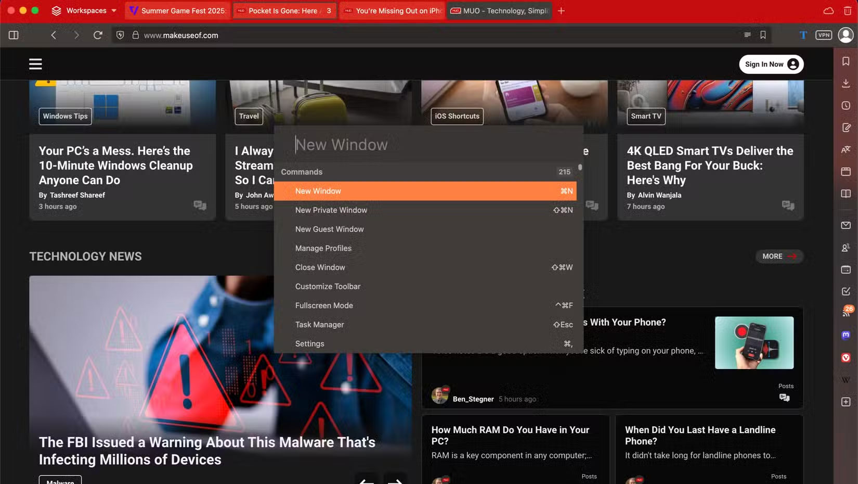Select the Fullscreen Mode command
858x484 pixels.
[425, 305]
